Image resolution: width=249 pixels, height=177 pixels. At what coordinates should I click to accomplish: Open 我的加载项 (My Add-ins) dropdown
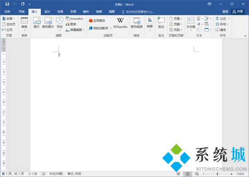pyautogui.click(x=100, y=28)
